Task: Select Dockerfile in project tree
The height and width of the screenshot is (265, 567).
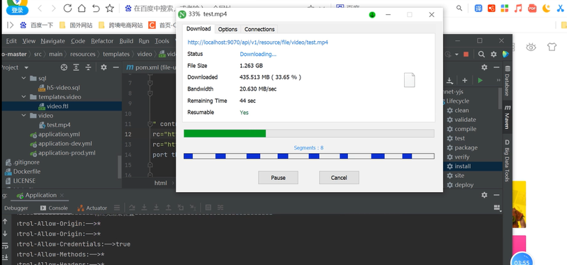Action: click(x=23, y=171)
